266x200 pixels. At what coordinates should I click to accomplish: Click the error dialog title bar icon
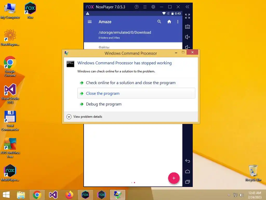pos(66,53)
